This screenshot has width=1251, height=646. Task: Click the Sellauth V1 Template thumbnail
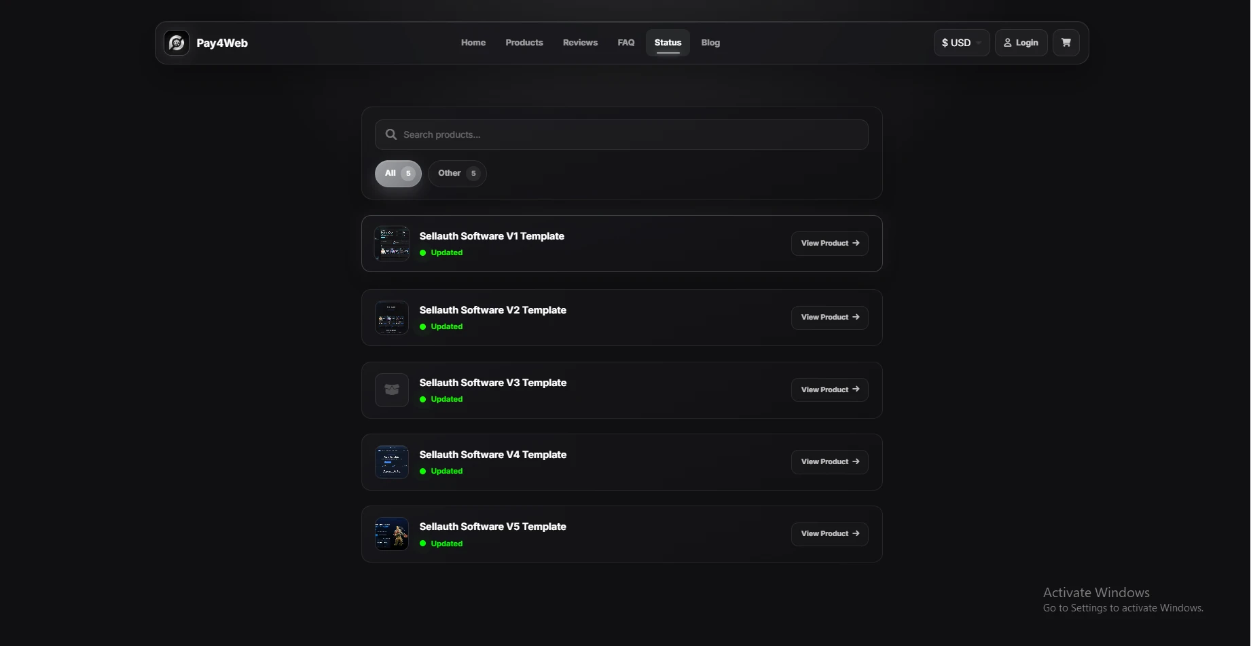pos(392,244)
